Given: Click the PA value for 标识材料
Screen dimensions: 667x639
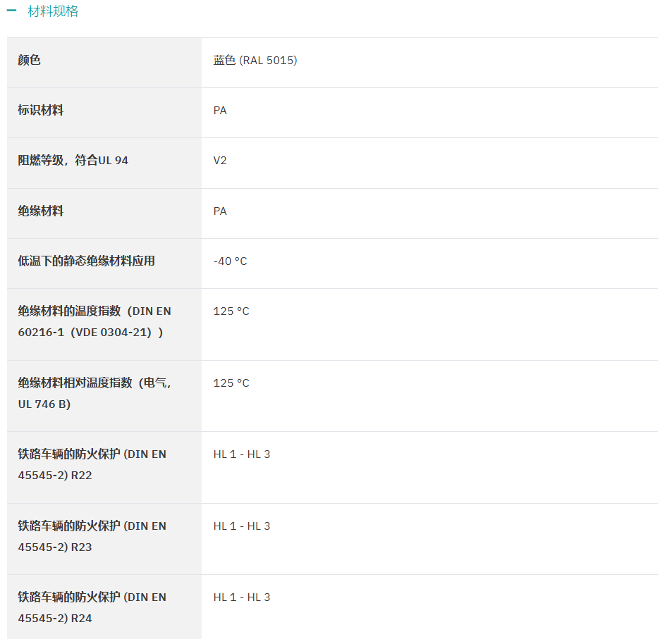Looking at the screenshot, I should (x=220, y=111).
